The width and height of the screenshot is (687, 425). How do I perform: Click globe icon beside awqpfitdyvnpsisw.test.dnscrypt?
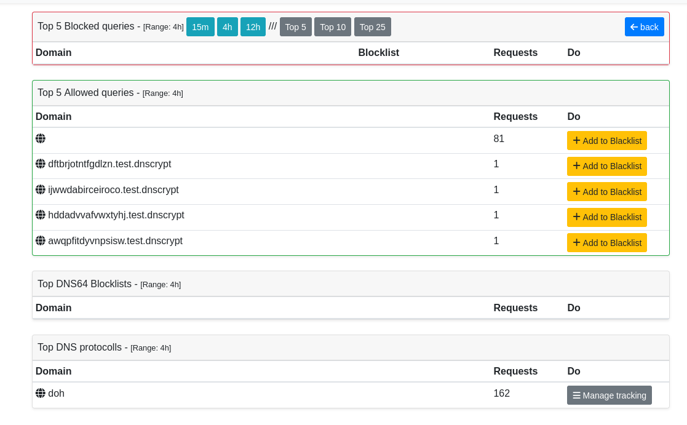coord(41,241)
